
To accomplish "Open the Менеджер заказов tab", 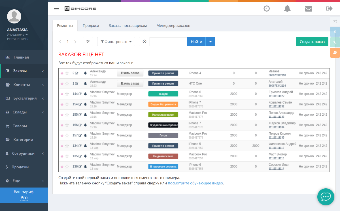I will (173, 25).
